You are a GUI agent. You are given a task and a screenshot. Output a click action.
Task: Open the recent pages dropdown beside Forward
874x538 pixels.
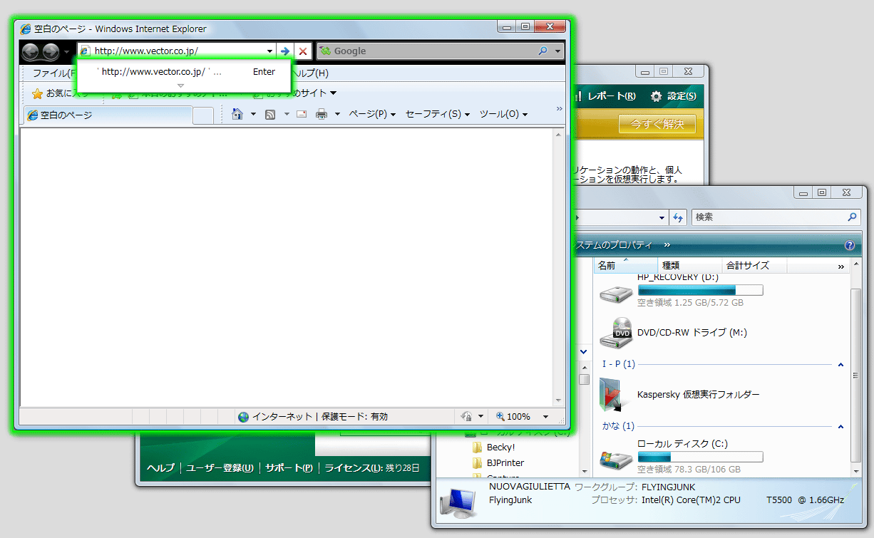coord(67,52)
